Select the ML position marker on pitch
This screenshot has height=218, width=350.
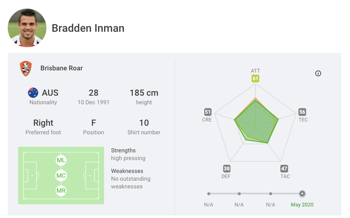click(61, 160)
